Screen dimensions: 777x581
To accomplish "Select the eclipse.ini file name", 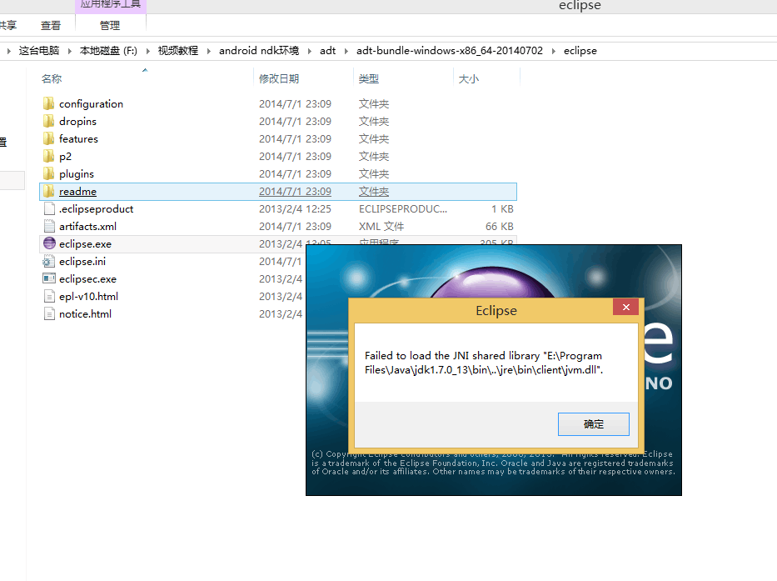I will [82, 261].
